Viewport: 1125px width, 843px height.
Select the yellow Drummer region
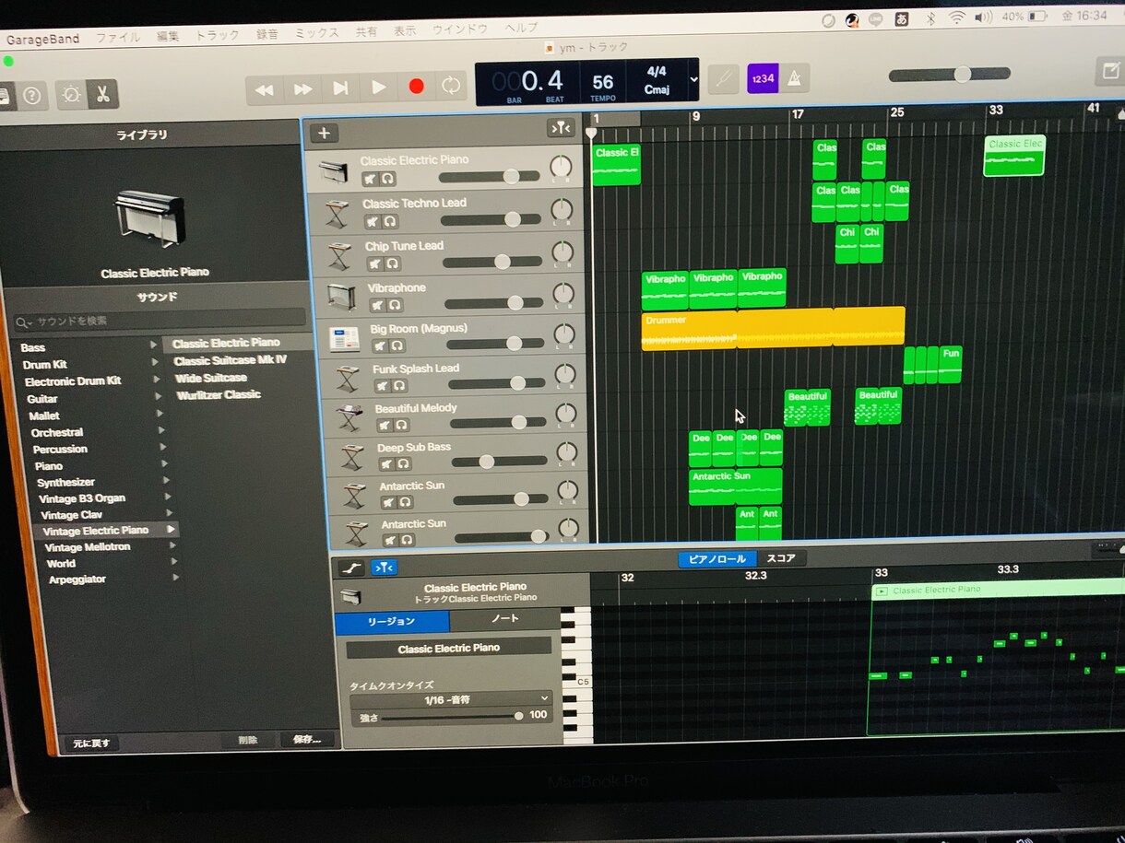coord(773,328)
